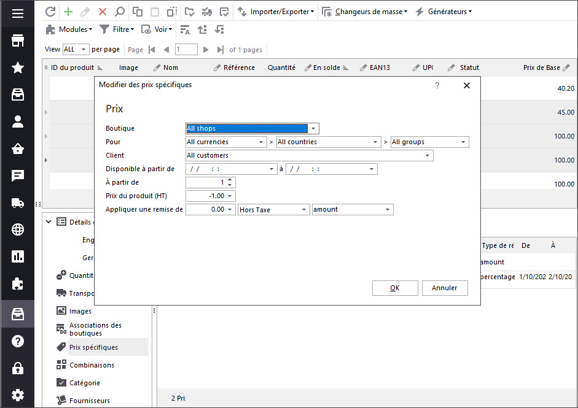Open the help question icon in sidebar
Screen dimensions: 578x408
click(18, 341)
